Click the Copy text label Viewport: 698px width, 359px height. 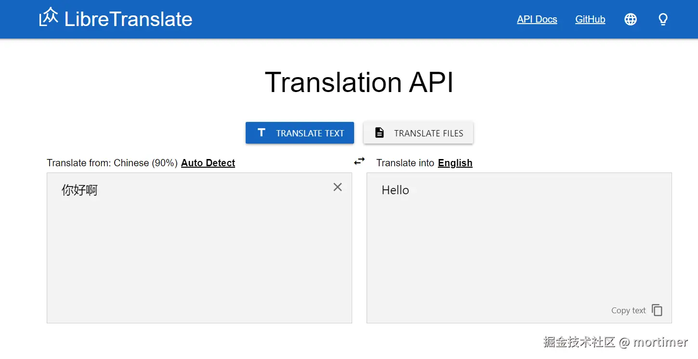[628, 310]
